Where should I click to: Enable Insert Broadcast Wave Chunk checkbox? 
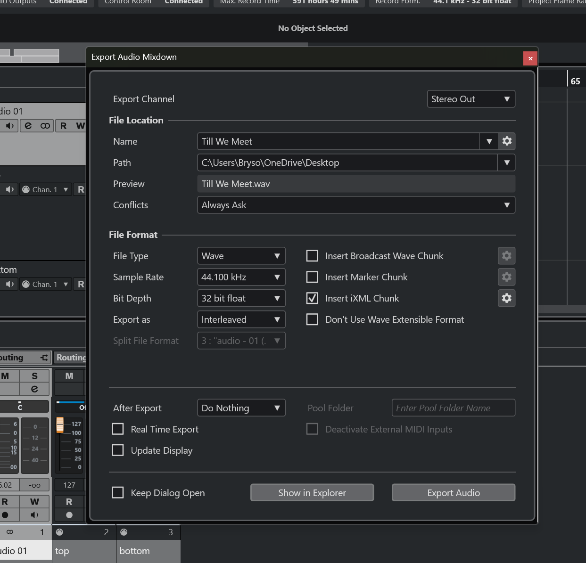pyautogui.click(x=312, y=256)
